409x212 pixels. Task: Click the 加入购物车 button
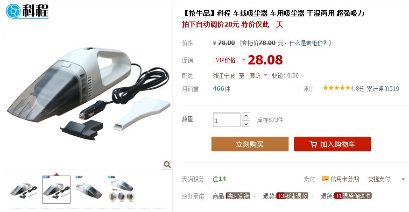pyautogui.click(x=332, y=144)
